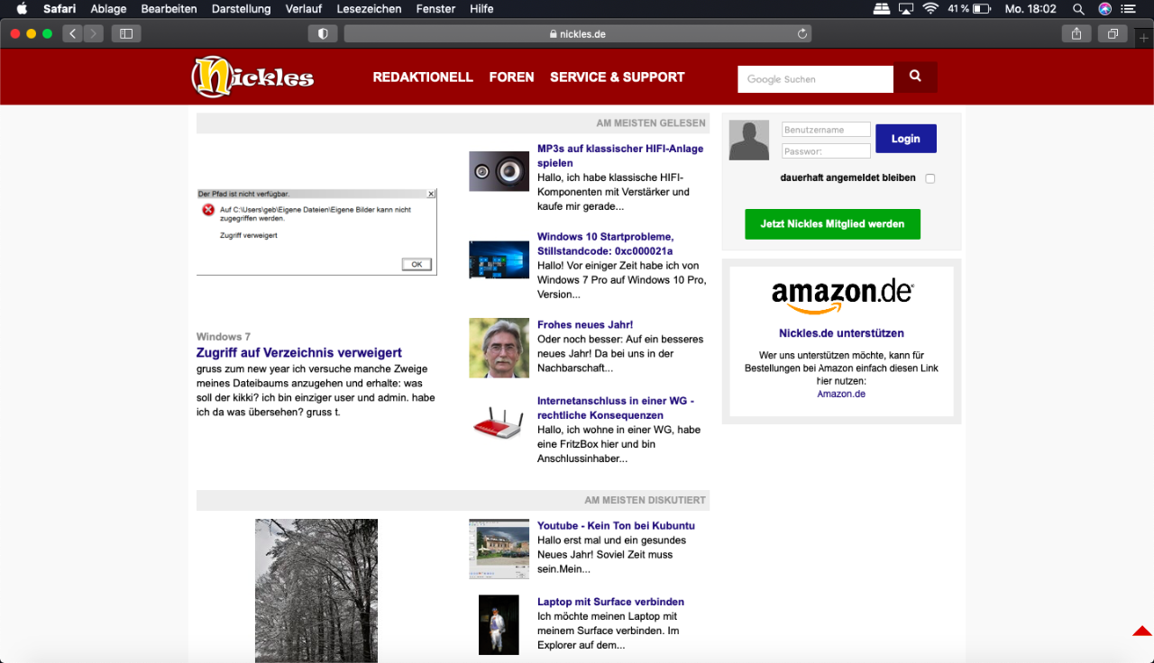The image size is (1154, 663).
Task: Click the privacy shield icon in toolbar
Action: pyautogui.click(x=323, y=33)
